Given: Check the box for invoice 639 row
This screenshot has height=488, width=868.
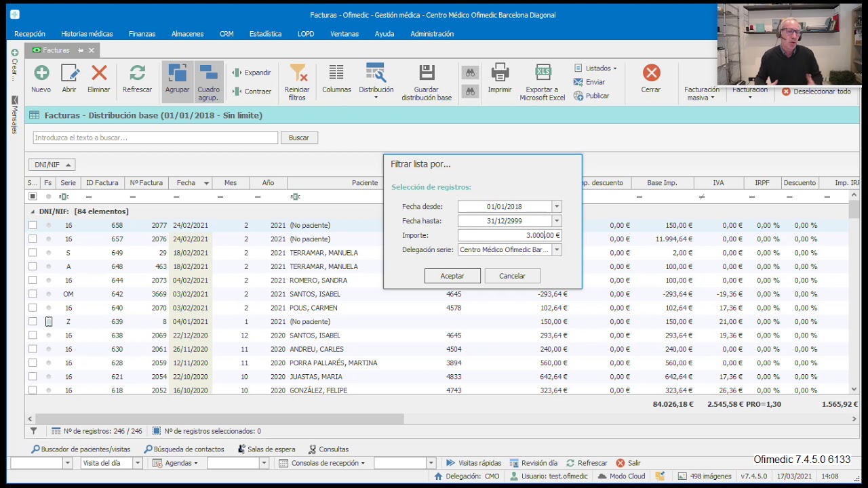Looking at the screenshot, I should 33,321.
